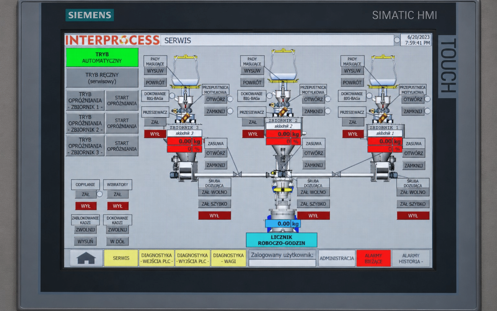Click ZAŁ SZYBKO for Zbiornik 2 ŚRUBA DOZUJĄCA
The image size is (497, 311).
pos(313,204)
